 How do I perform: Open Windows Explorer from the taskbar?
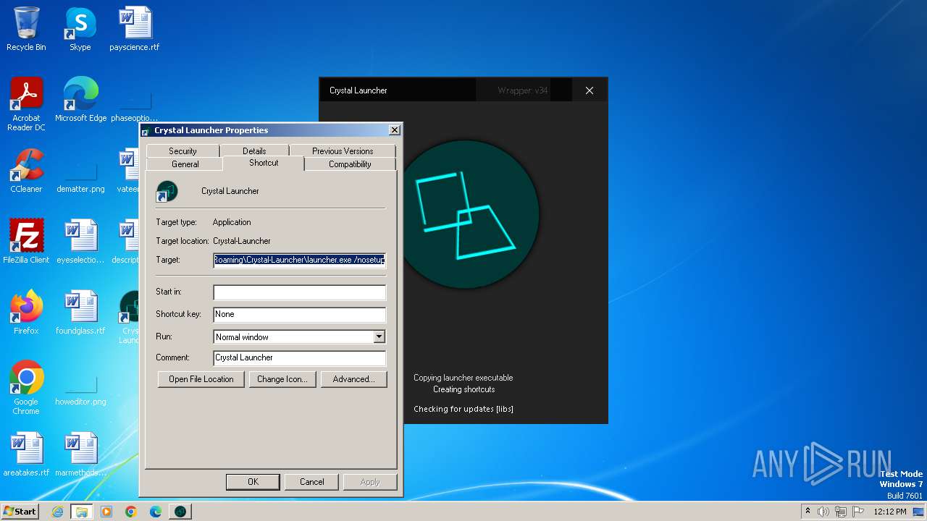click(x=82, y=512)
